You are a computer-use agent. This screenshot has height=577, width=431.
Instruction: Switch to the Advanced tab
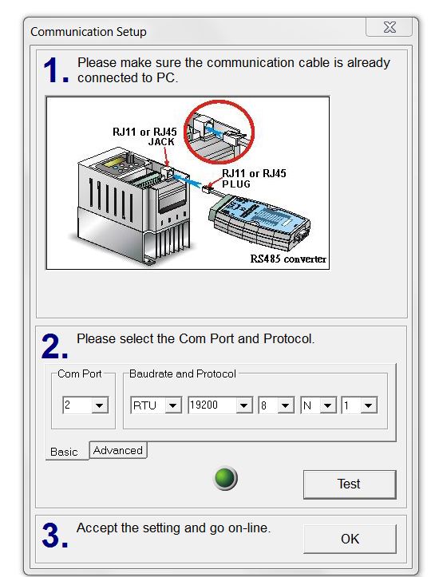pyautogui.click(x=118, y=450)
